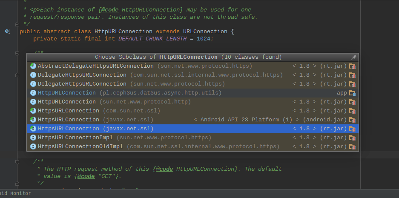The height and width of the screenshot is (198, 399).
Task: Click the HttpURLConnection class name in the declaration
Action: coord(123,32)
